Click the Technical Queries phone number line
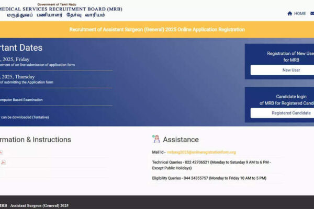The height and width of the screenshot is (209, 314). [211, 165]
